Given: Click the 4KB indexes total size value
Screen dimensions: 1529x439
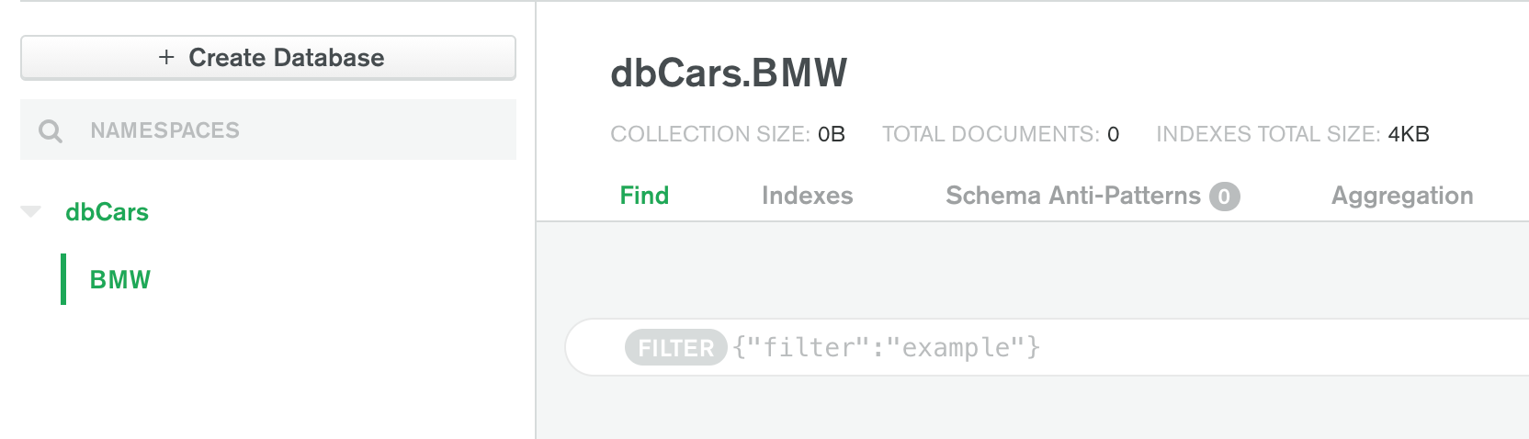Looking at the screenshot, I should (x=1408, y=134).
